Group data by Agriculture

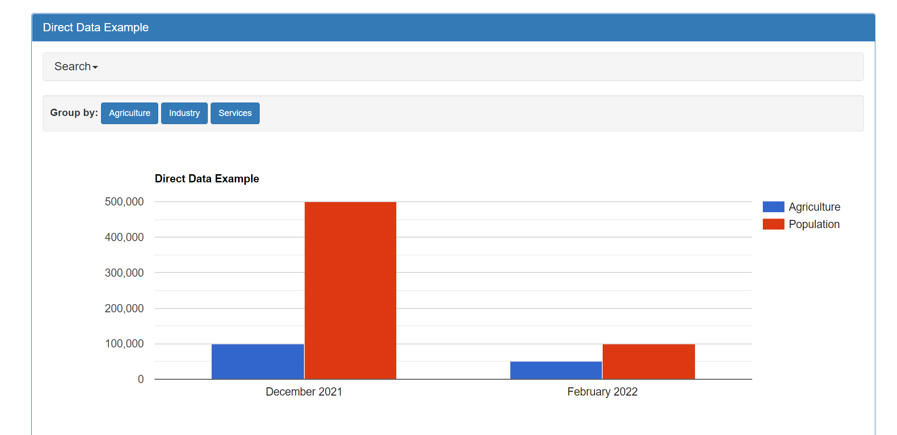click(129, 113)
